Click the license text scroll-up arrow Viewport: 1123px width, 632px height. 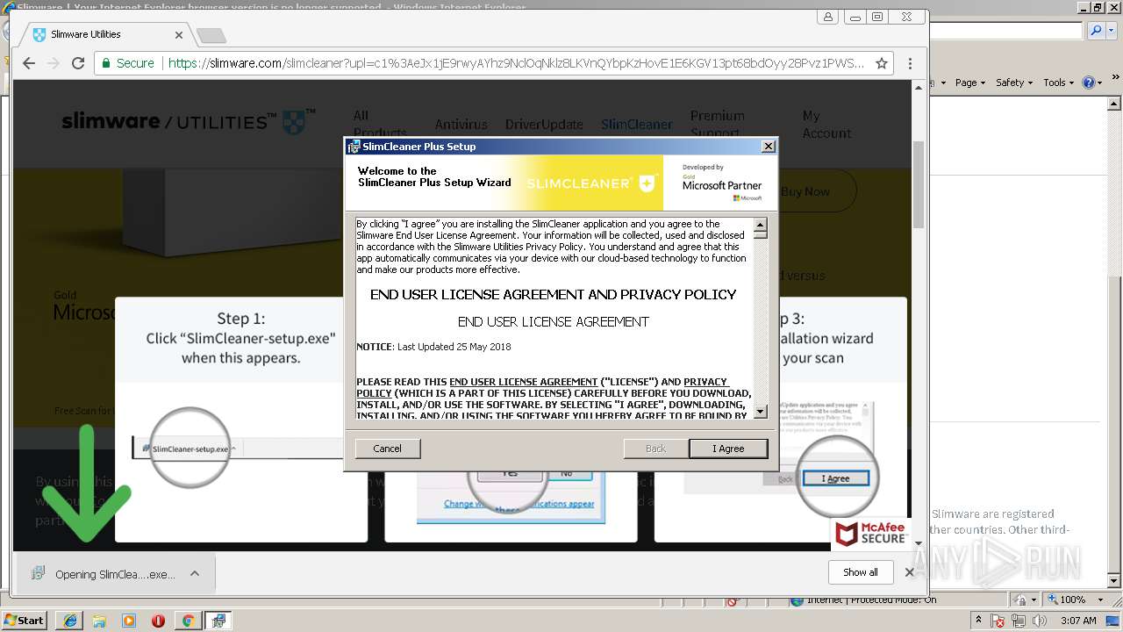760,224
